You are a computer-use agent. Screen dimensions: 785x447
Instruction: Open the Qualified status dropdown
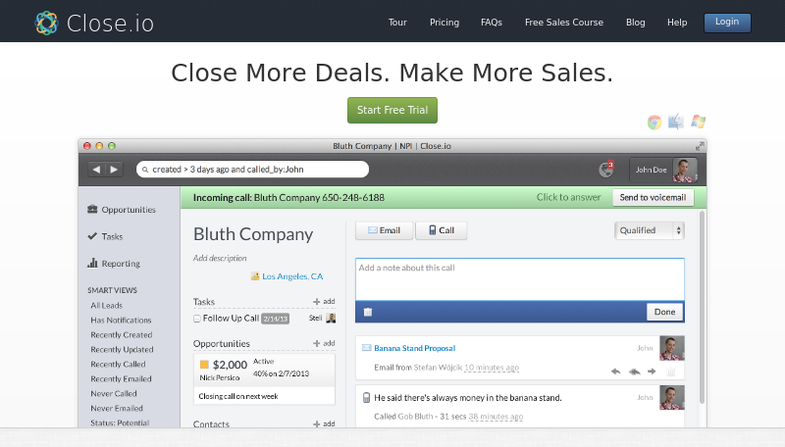pos(650,230)
